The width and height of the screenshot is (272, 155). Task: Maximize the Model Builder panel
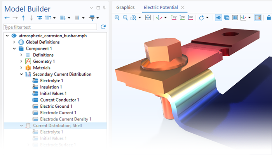98,8
